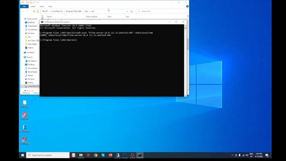Open Skype from the taskbar
Viewport: 286px width, 161px height.
click(103, 155)
